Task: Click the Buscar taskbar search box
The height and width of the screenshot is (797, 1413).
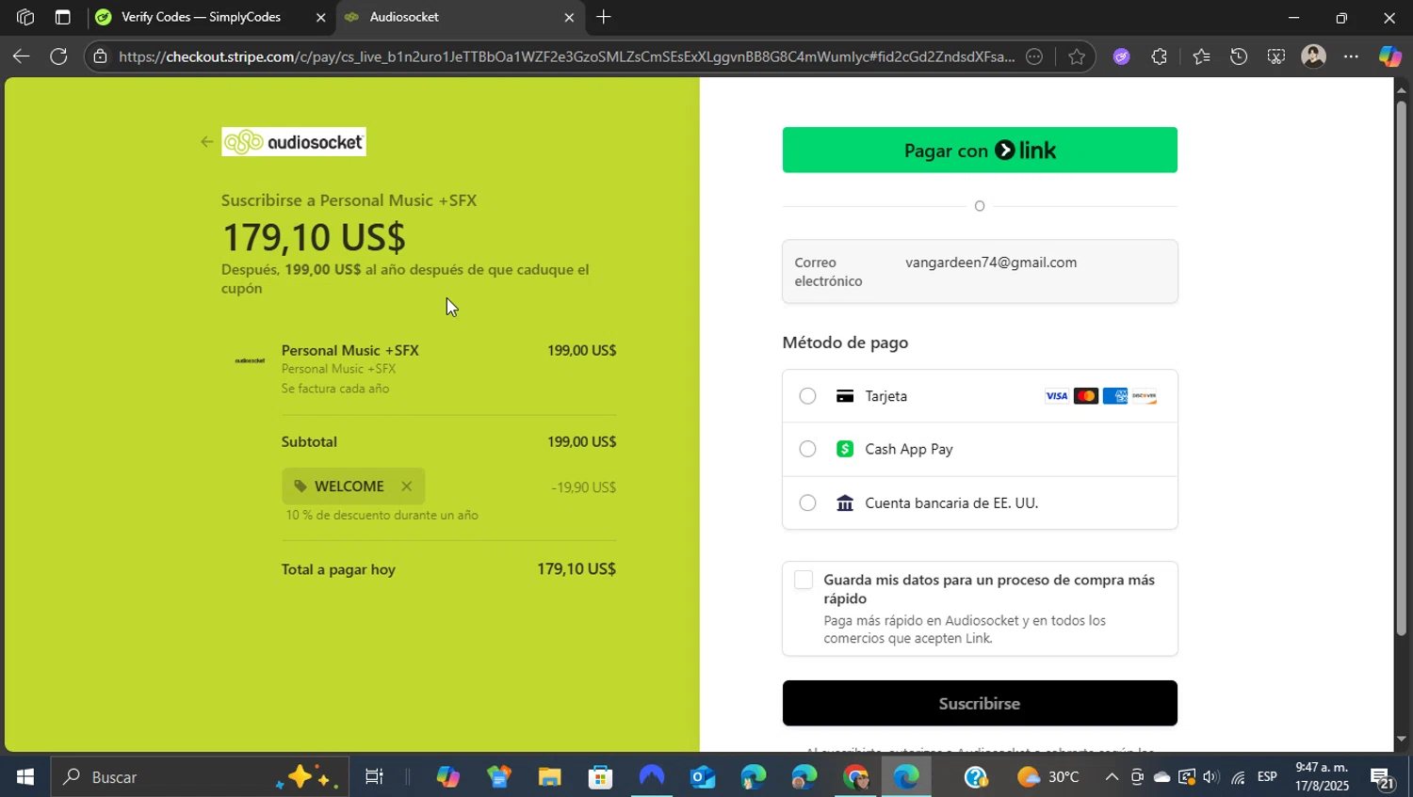Action: [200, 777]
